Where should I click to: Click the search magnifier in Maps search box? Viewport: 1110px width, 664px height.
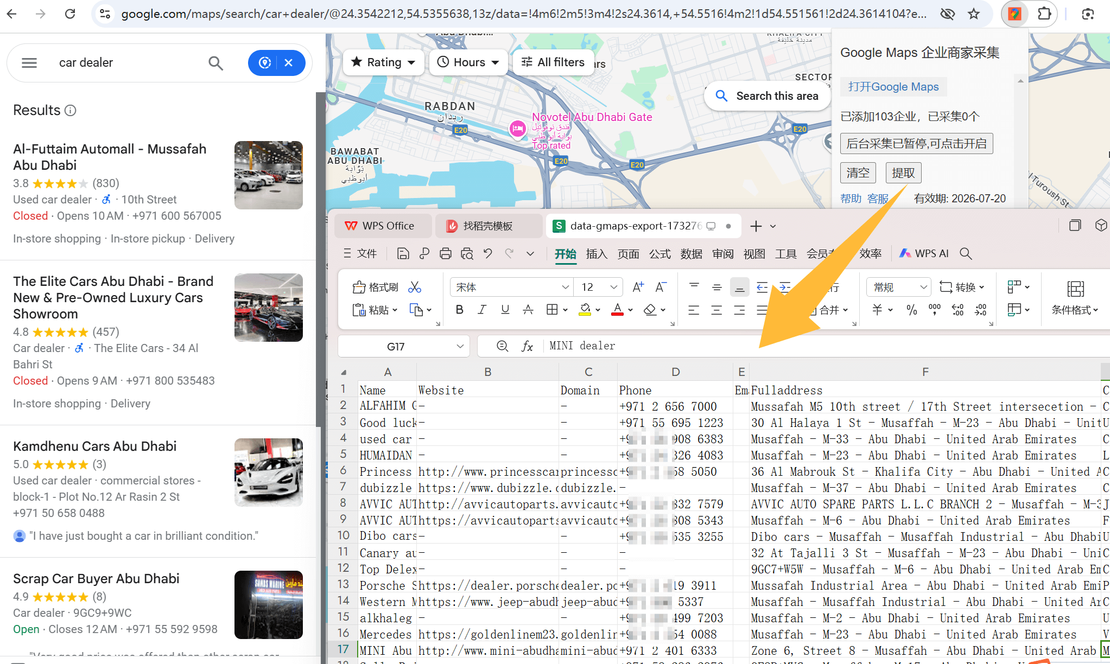215,63
